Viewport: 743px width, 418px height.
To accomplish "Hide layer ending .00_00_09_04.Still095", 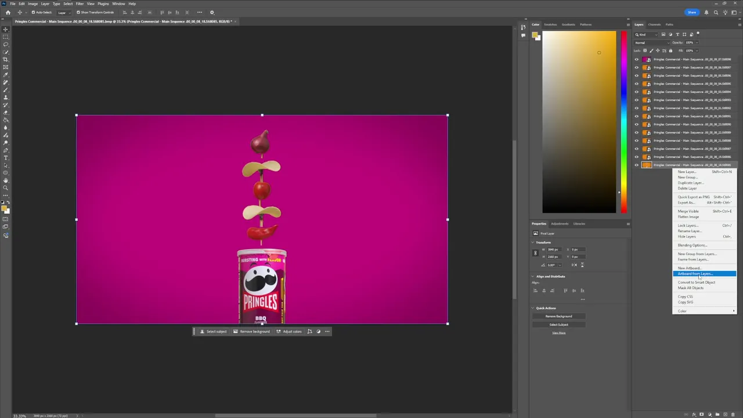I will 636,84.
